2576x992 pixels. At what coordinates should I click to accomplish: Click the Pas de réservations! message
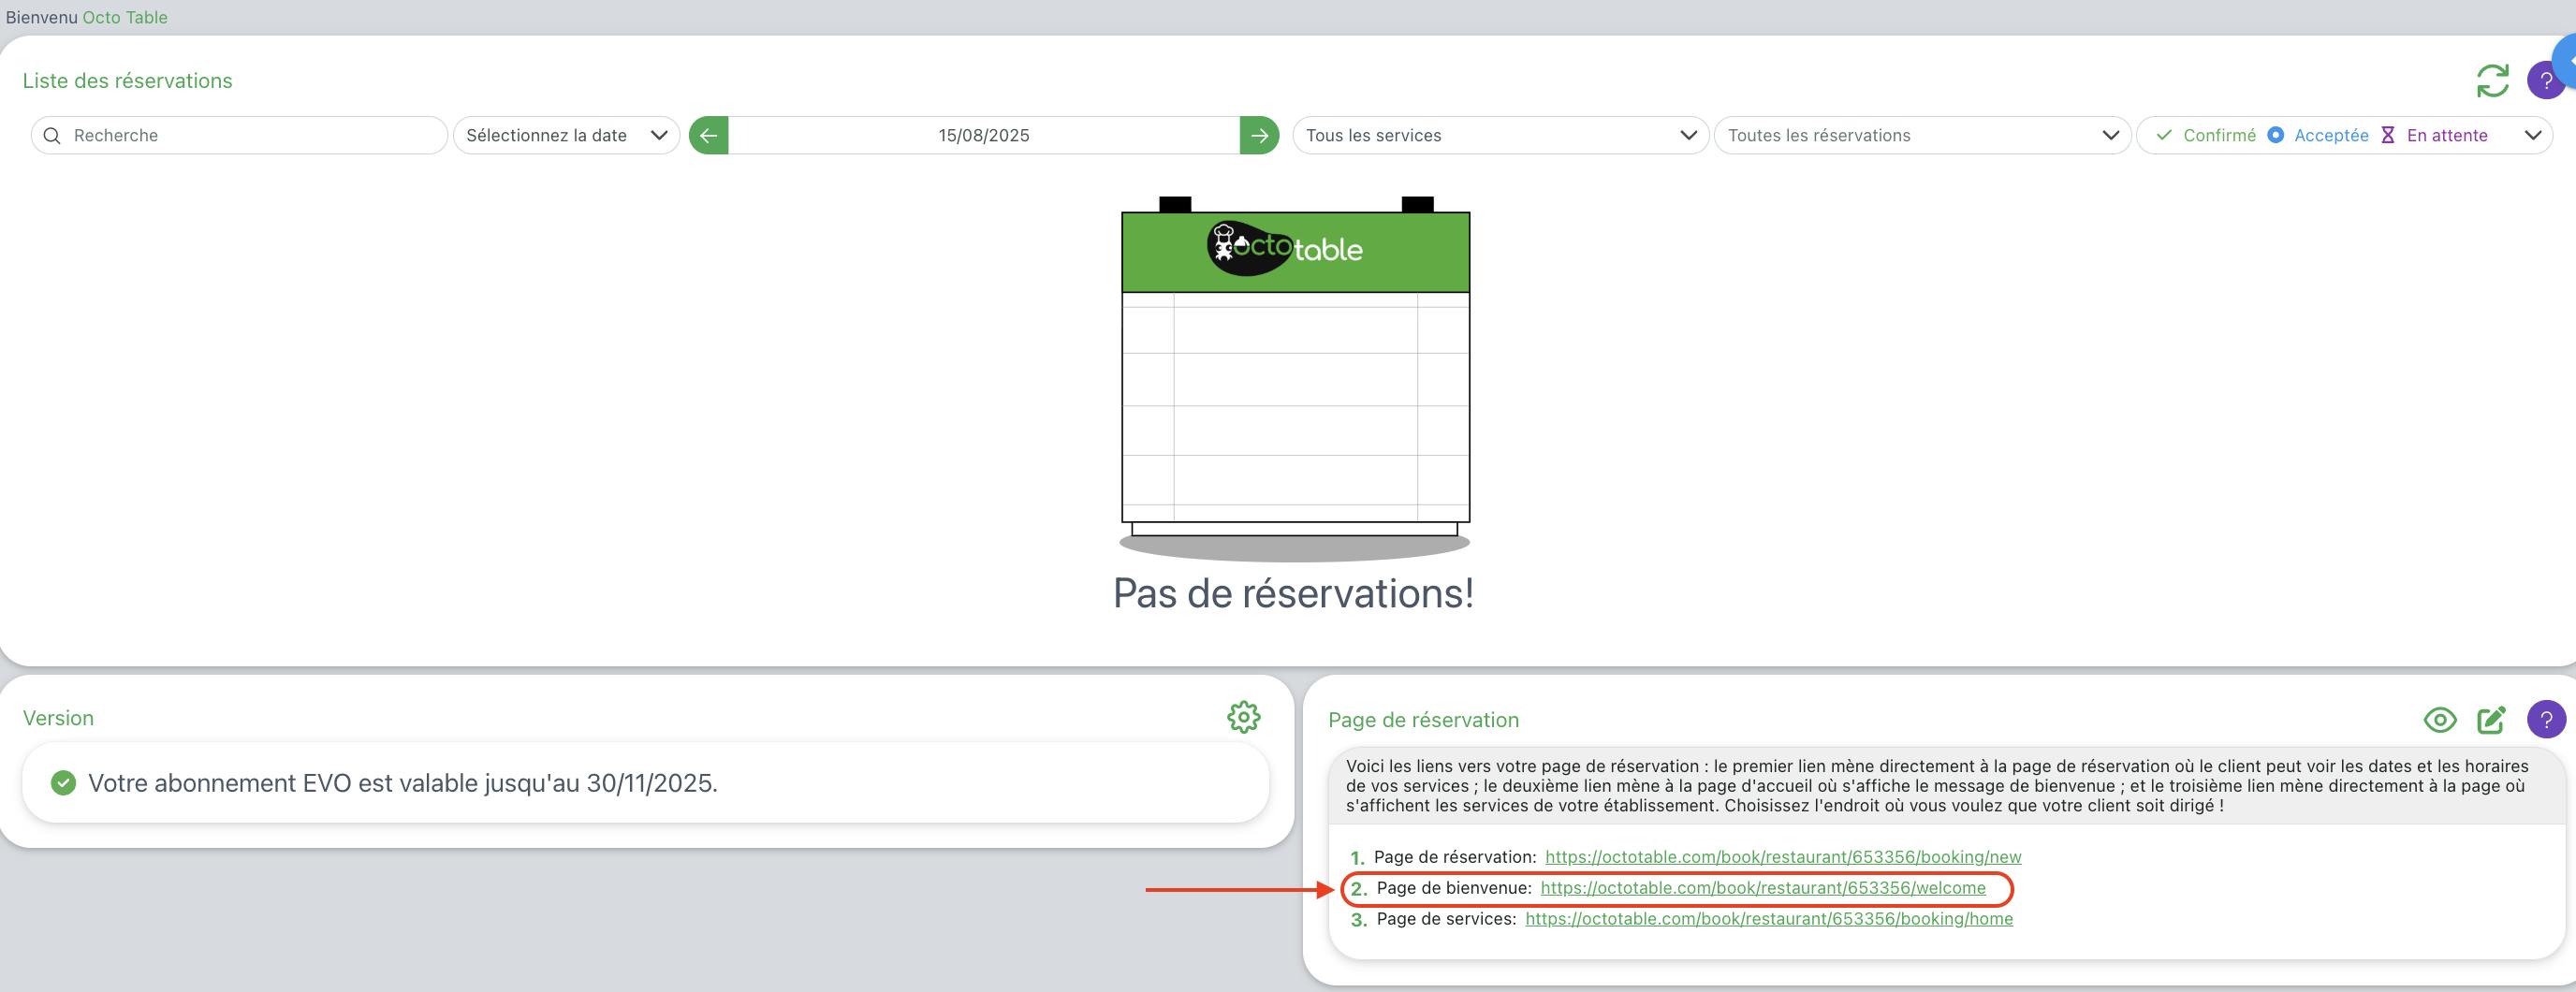[x=1293, y=593]
